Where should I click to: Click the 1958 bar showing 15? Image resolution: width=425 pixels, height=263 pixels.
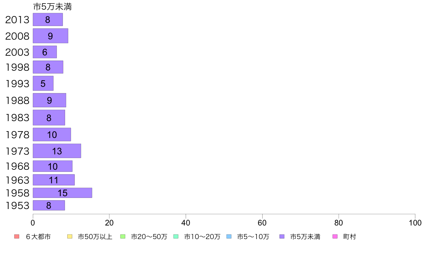coord(62,193)
